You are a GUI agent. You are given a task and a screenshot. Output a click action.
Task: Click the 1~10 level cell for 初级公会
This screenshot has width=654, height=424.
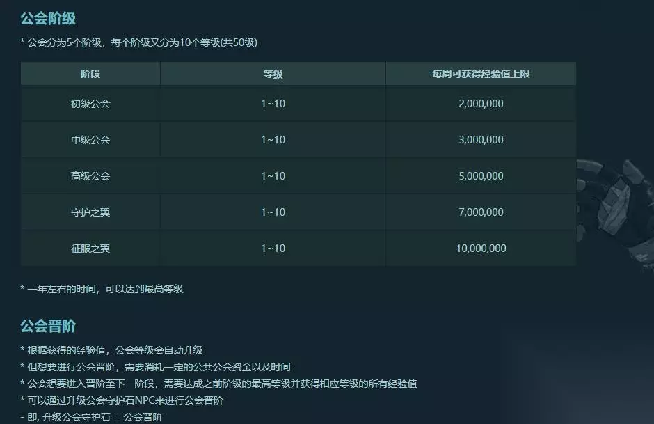273,104
